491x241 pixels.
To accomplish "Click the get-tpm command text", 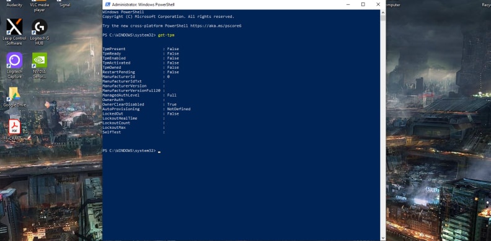I will pos(166,35).
